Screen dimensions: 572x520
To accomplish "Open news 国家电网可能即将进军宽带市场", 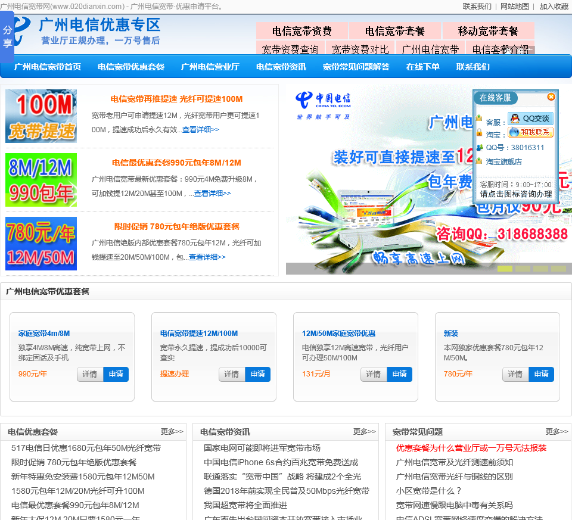I will tap(262, 448).
